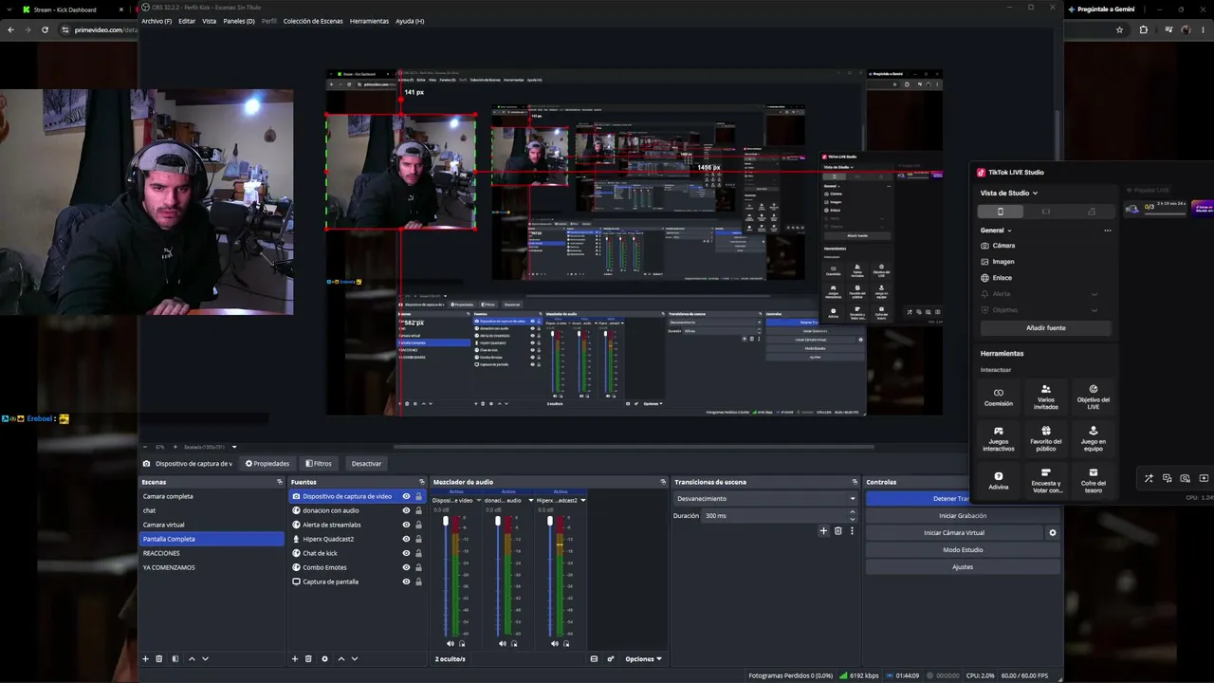The width and height of the screenshot is (1214, 683).
Task: Open the Editar menu
Action: pos(187,21)
